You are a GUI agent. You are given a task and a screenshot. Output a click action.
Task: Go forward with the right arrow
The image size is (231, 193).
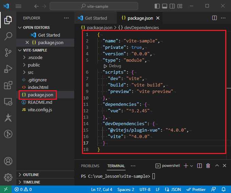coord(44,6)
